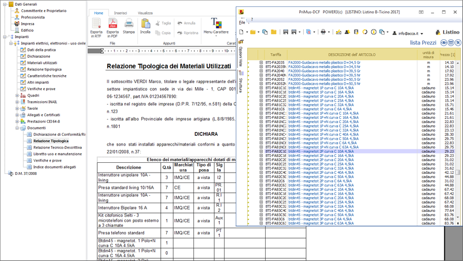The image size is (463, 261).
Task: Collapse the Impianti tree node
Action: coord(5,37)
